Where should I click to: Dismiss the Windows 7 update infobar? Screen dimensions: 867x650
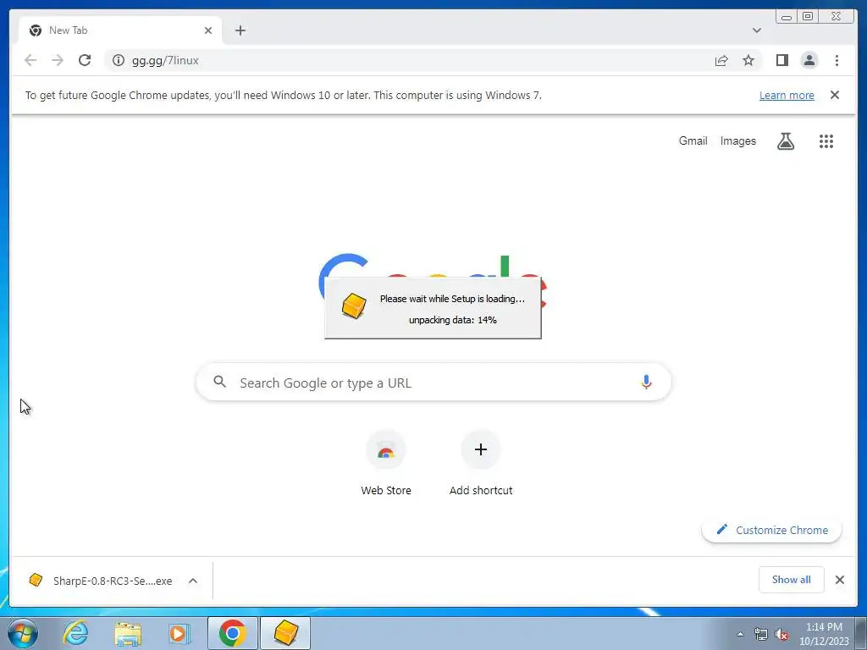pos(835,95)
